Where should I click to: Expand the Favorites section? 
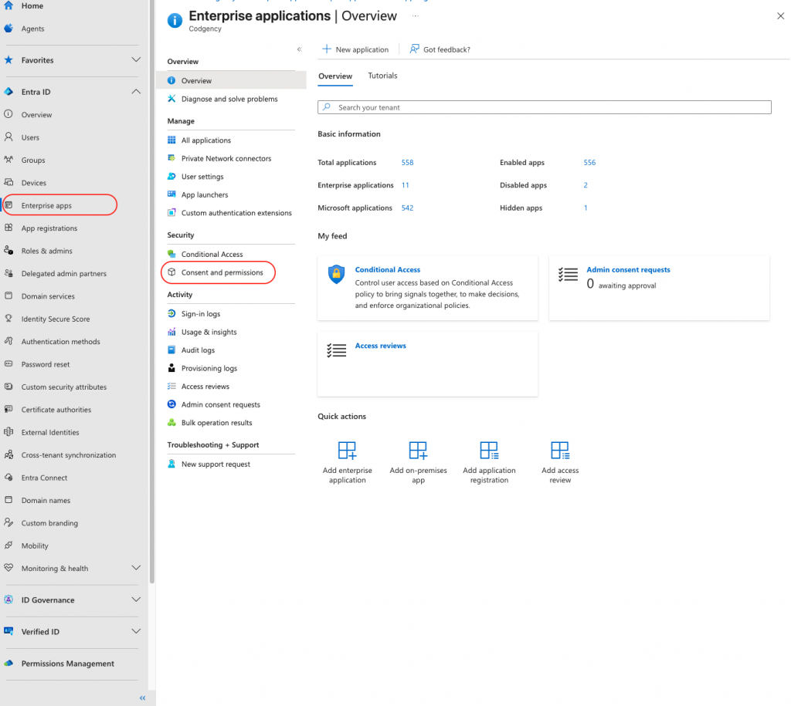pyautogui.click(x=136, y=60)
